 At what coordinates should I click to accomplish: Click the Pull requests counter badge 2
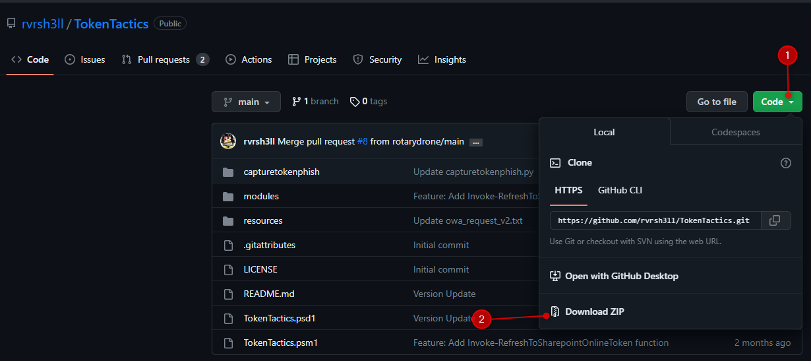(202, 59)
